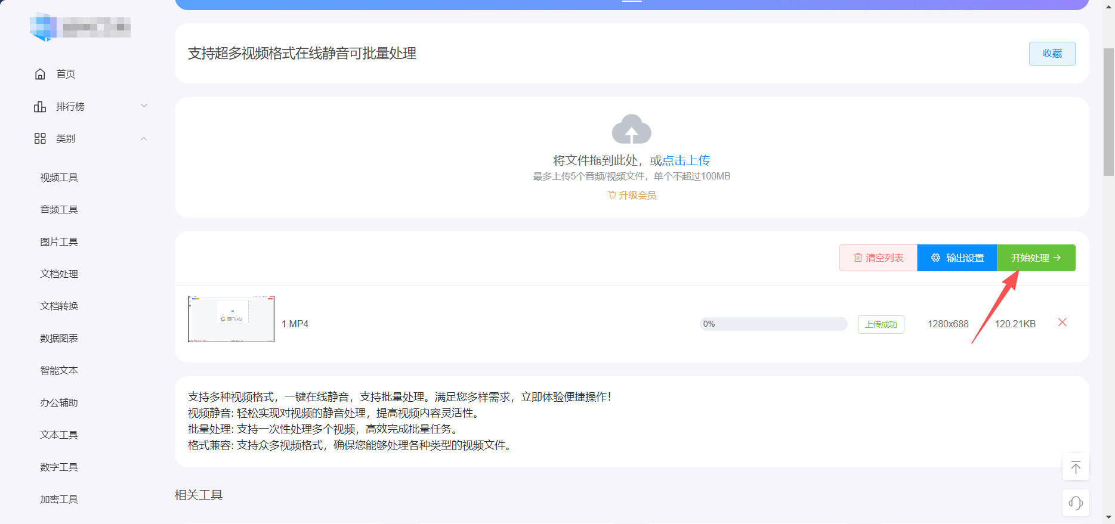
Task: Click the 120.21KB file size
Action: (x=1015, y=324)
